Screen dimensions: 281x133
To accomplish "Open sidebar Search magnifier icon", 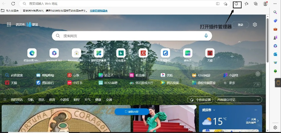I will point(275,12).
